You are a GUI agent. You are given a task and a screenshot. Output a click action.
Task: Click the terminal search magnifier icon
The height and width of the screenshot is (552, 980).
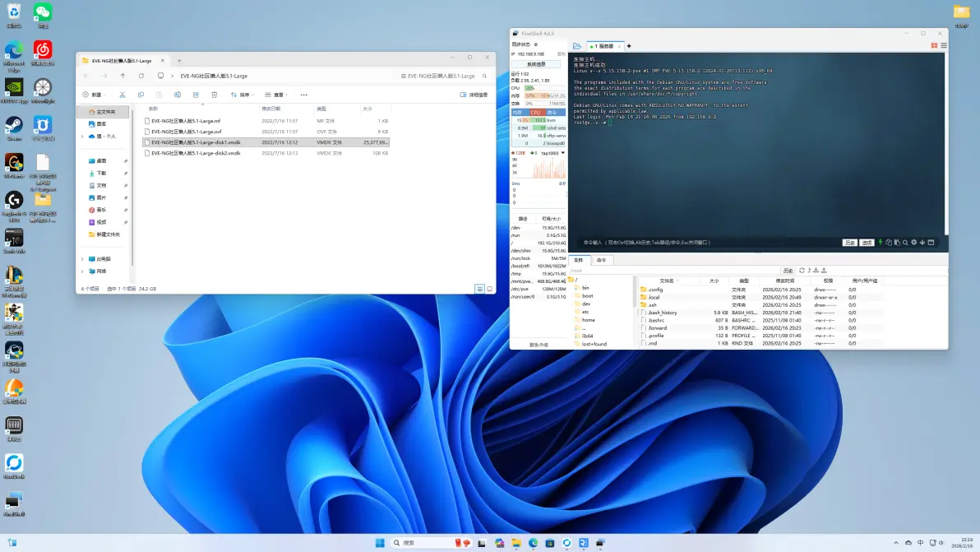coord(905,243)
